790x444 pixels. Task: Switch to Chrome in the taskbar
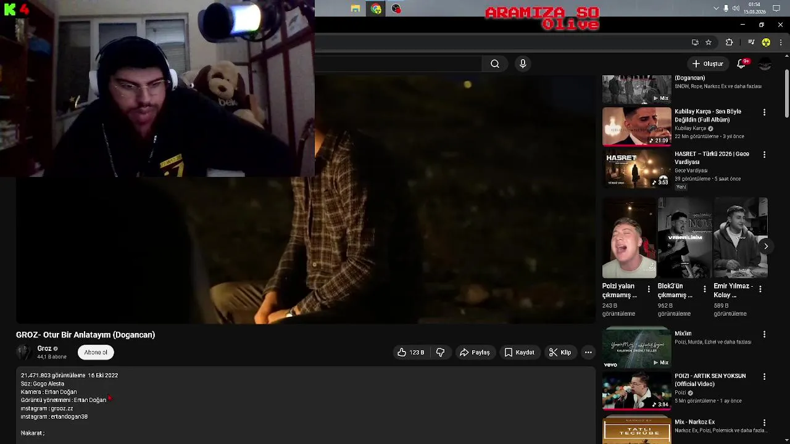(x=376, y=9)
